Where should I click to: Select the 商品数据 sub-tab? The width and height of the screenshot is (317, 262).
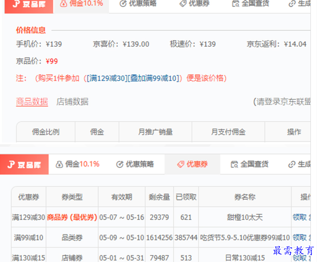tap(32, 102)
